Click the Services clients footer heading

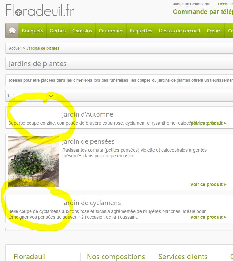pos(183,257)
